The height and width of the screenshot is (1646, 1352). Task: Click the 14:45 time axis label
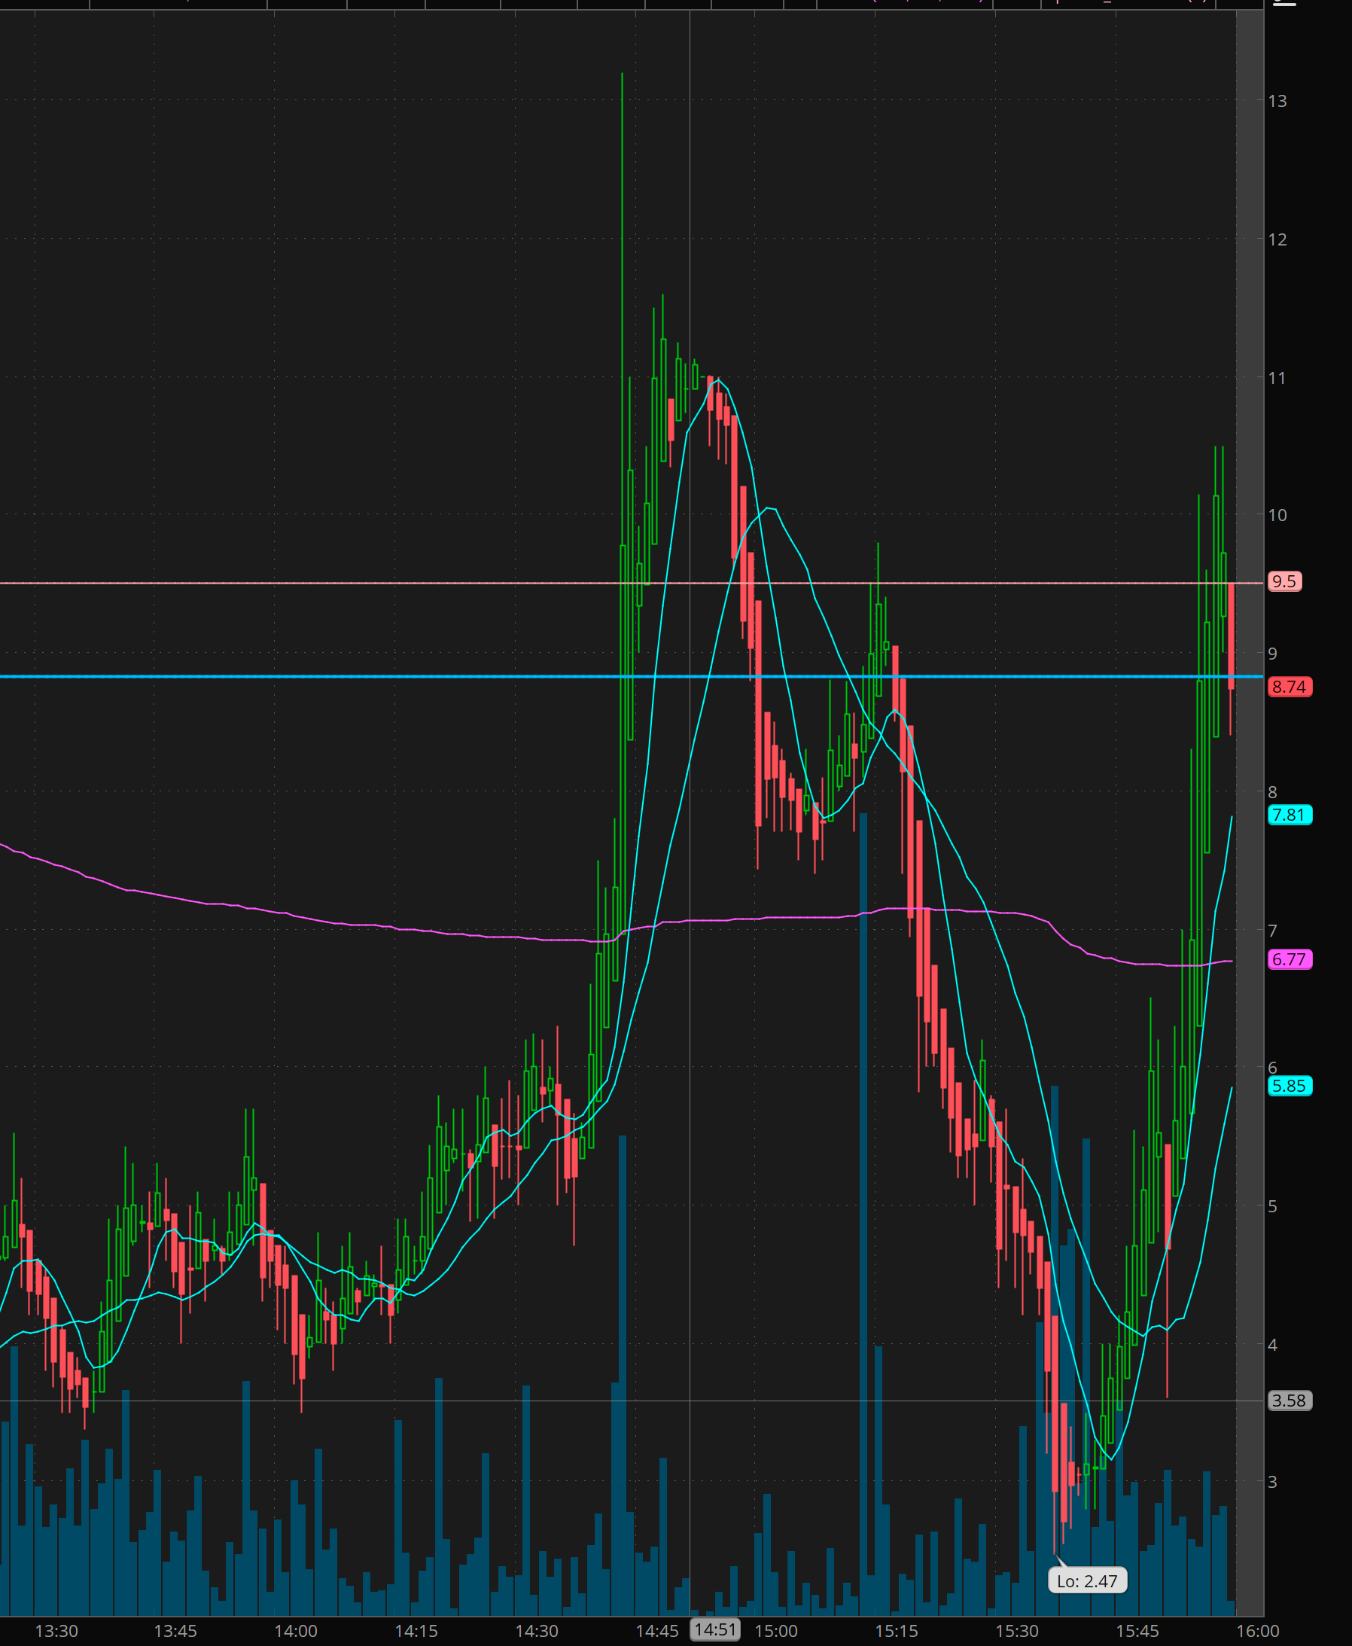[x=656, y=1630]
